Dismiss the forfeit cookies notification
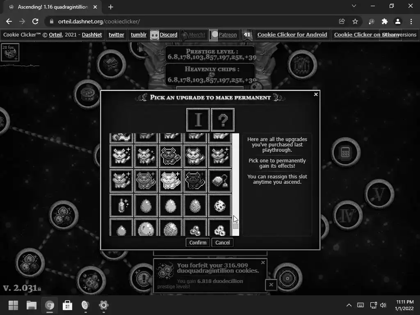Screen dimensions: 420x315 [263, 262]
